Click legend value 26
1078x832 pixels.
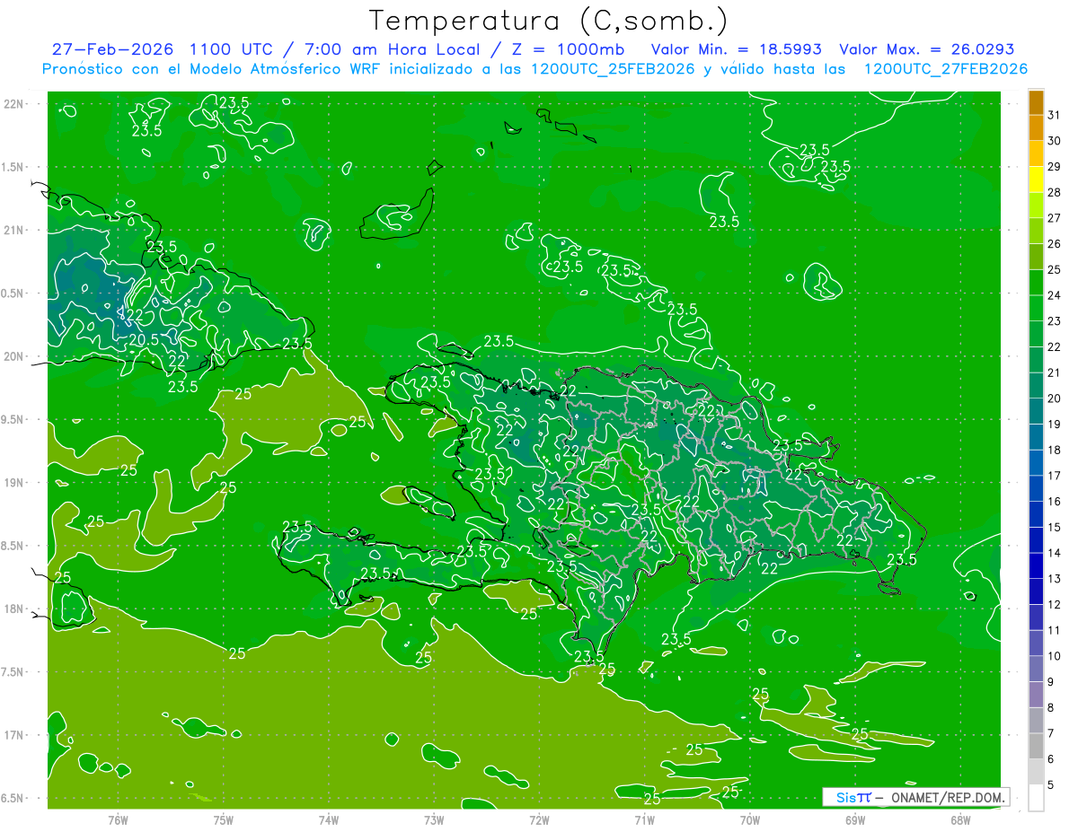[1054, 244]
